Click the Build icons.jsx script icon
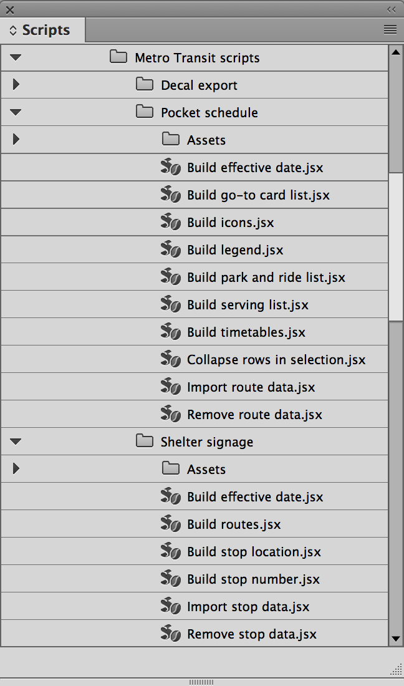 click(x=170, y=222)
